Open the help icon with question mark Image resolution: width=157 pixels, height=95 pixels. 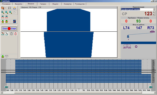click(x=14, y=8)
